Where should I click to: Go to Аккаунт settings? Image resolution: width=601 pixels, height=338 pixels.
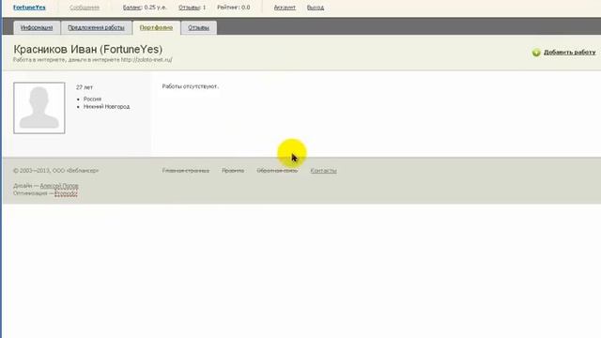tap(285, 8)
